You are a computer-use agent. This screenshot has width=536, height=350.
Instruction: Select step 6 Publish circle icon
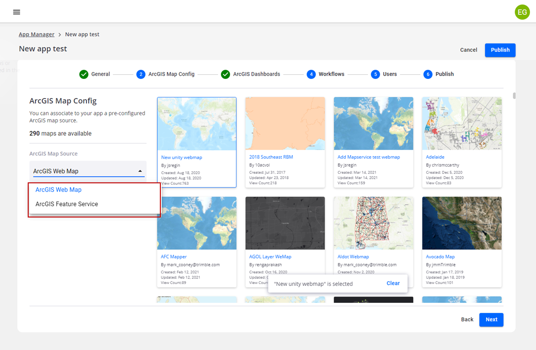pos(427,74)
